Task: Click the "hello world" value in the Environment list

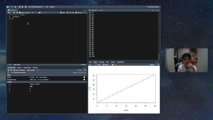Action: [35, 84]
